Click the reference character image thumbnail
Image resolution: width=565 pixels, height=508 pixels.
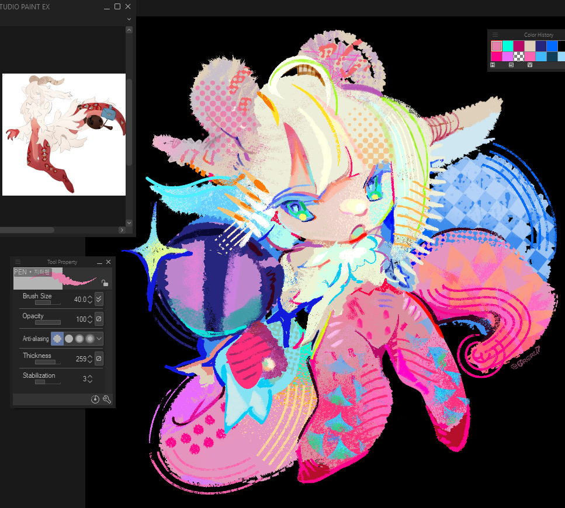[64, 134]
